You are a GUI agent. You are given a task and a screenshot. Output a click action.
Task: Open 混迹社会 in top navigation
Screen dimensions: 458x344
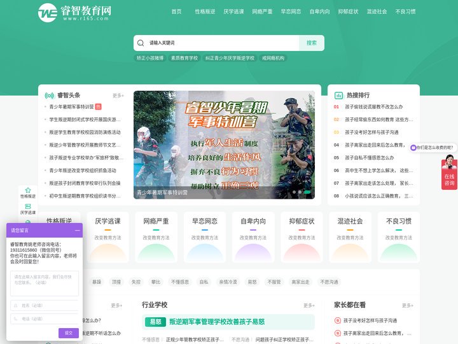[377, 11]
